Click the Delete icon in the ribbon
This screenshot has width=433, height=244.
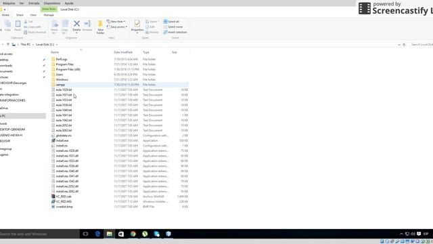coord(76,26)
